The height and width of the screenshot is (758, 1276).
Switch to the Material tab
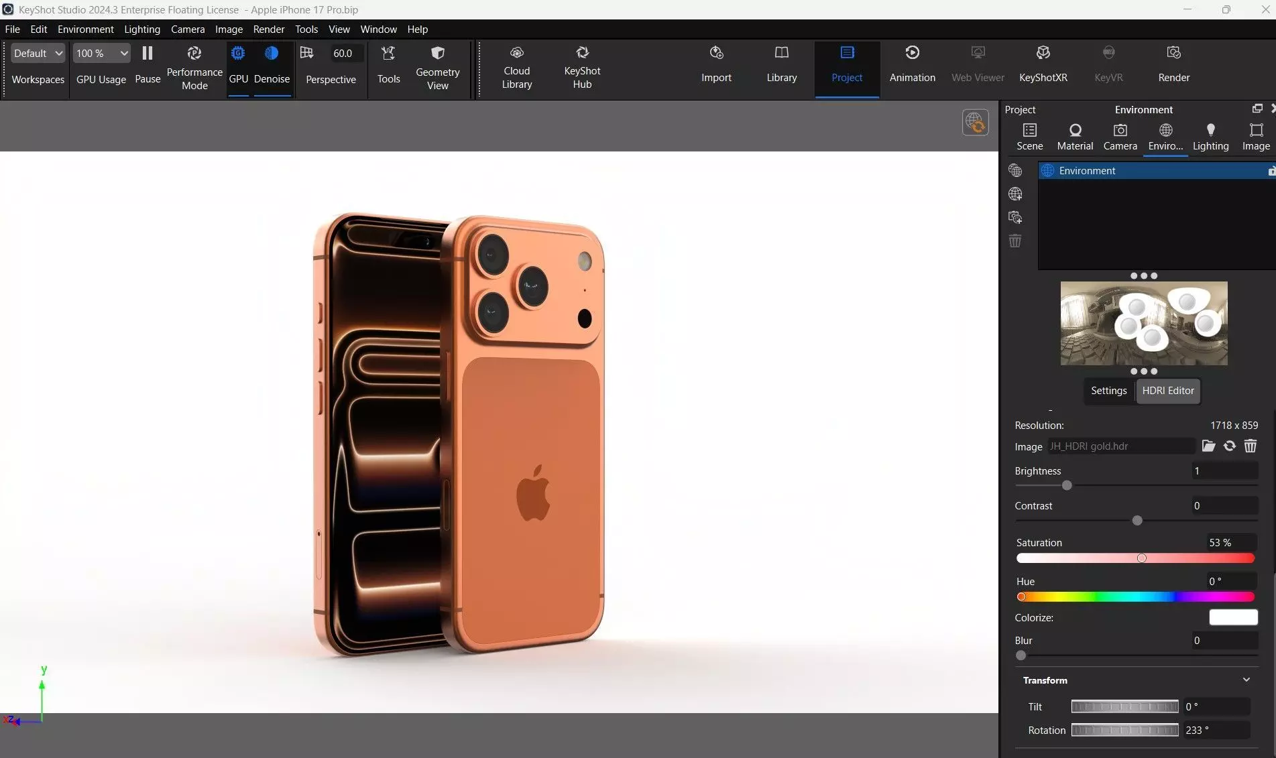[1075, 137]
